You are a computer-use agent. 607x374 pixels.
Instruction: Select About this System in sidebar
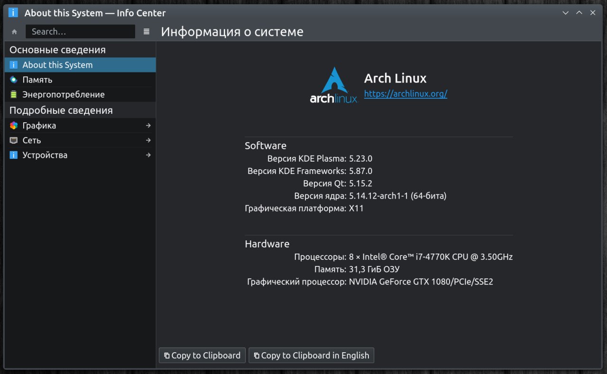point(80,65)
